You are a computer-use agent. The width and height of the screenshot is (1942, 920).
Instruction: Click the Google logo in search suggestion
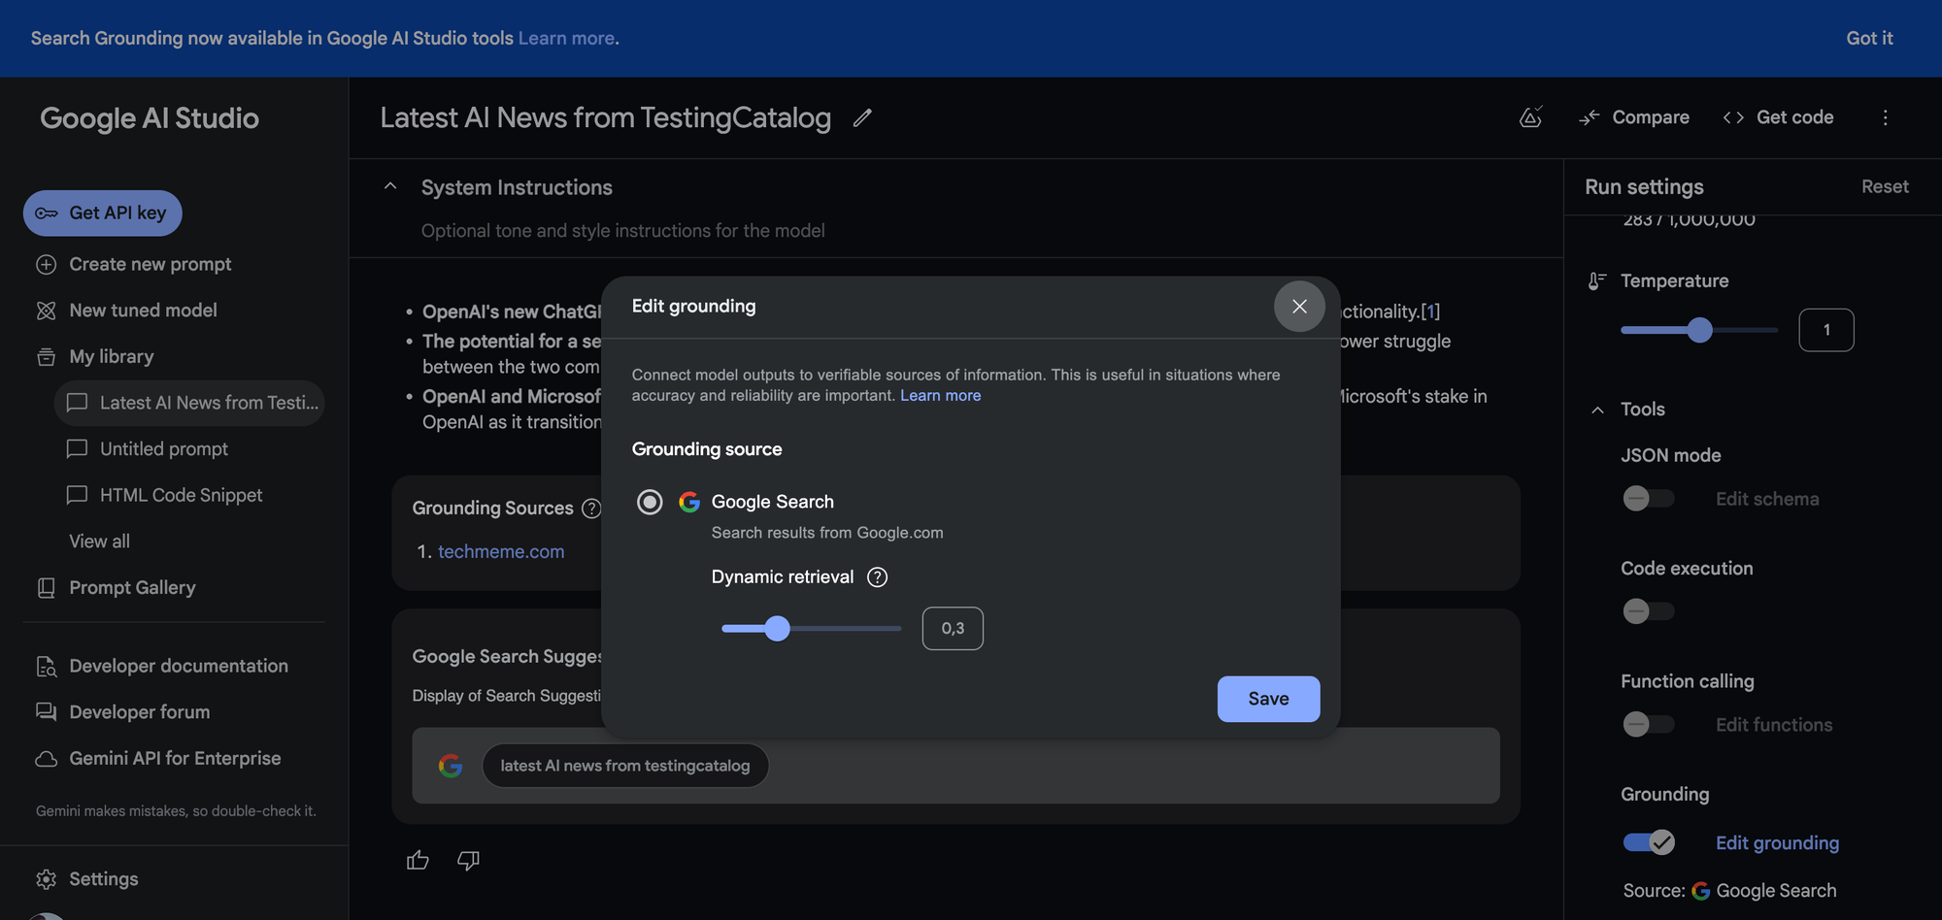click(451, 766)
